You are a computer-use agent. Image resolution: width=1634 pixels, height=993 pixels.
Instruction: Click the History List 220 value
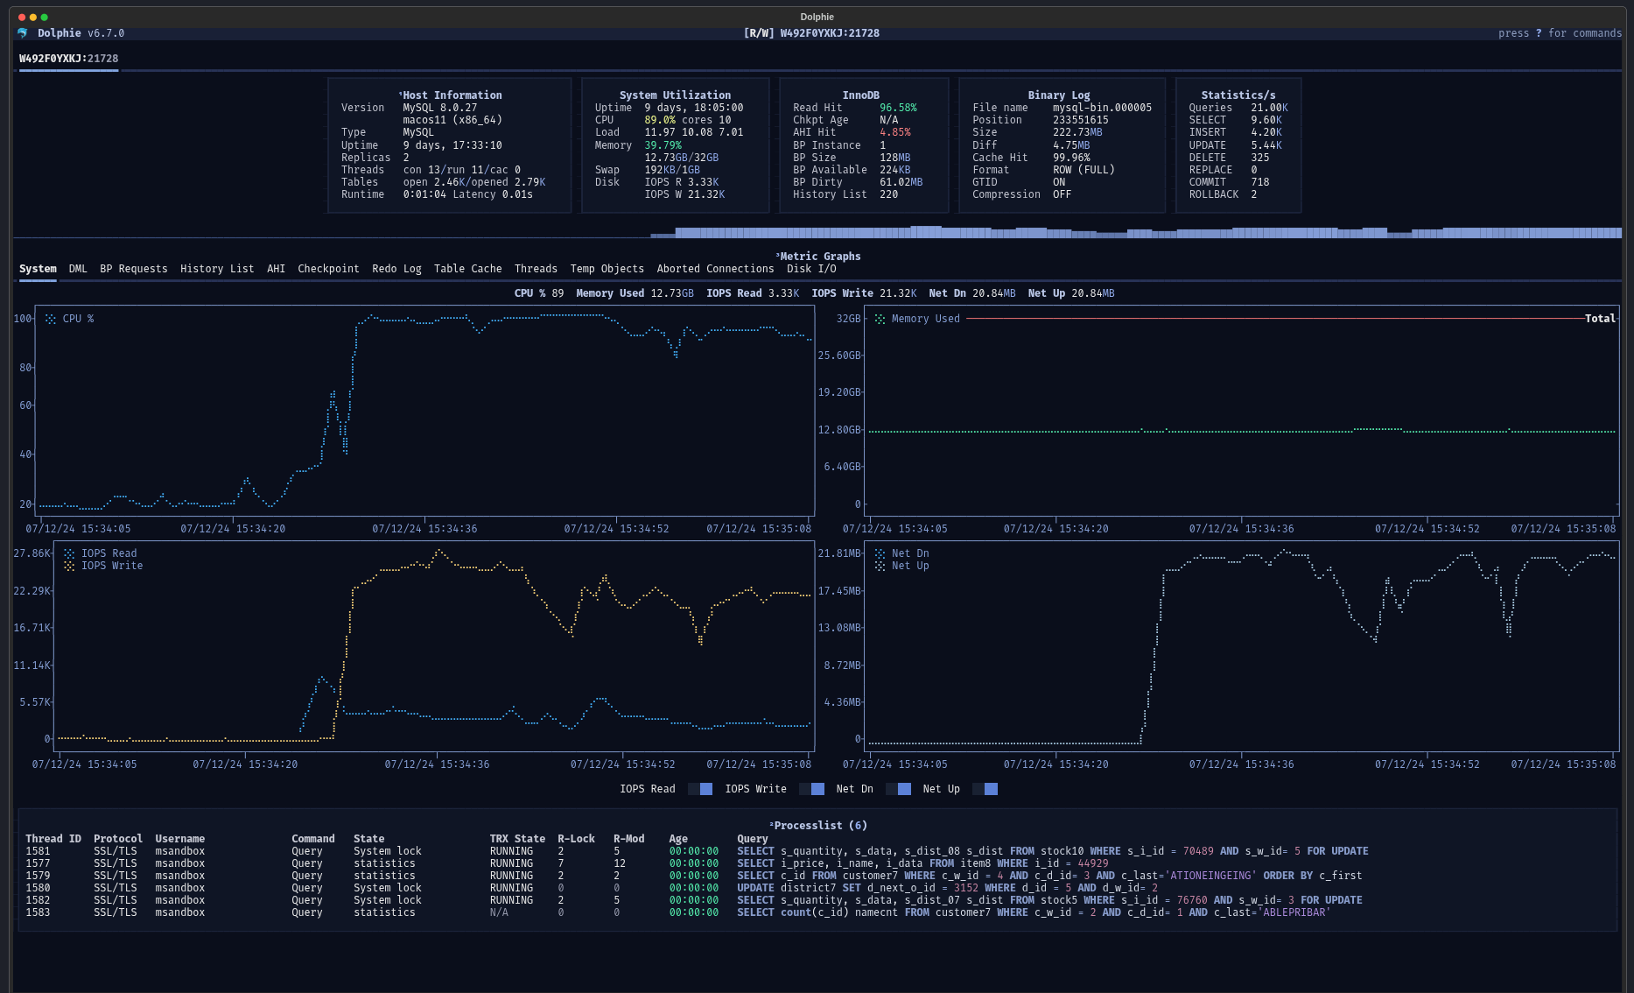click(888, 194)
